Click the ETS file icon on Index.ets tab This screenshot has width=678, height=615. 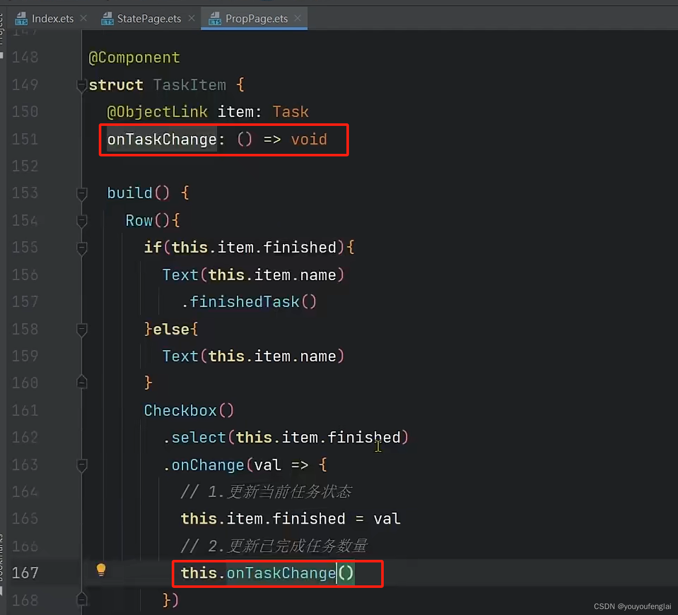(21, 19)
